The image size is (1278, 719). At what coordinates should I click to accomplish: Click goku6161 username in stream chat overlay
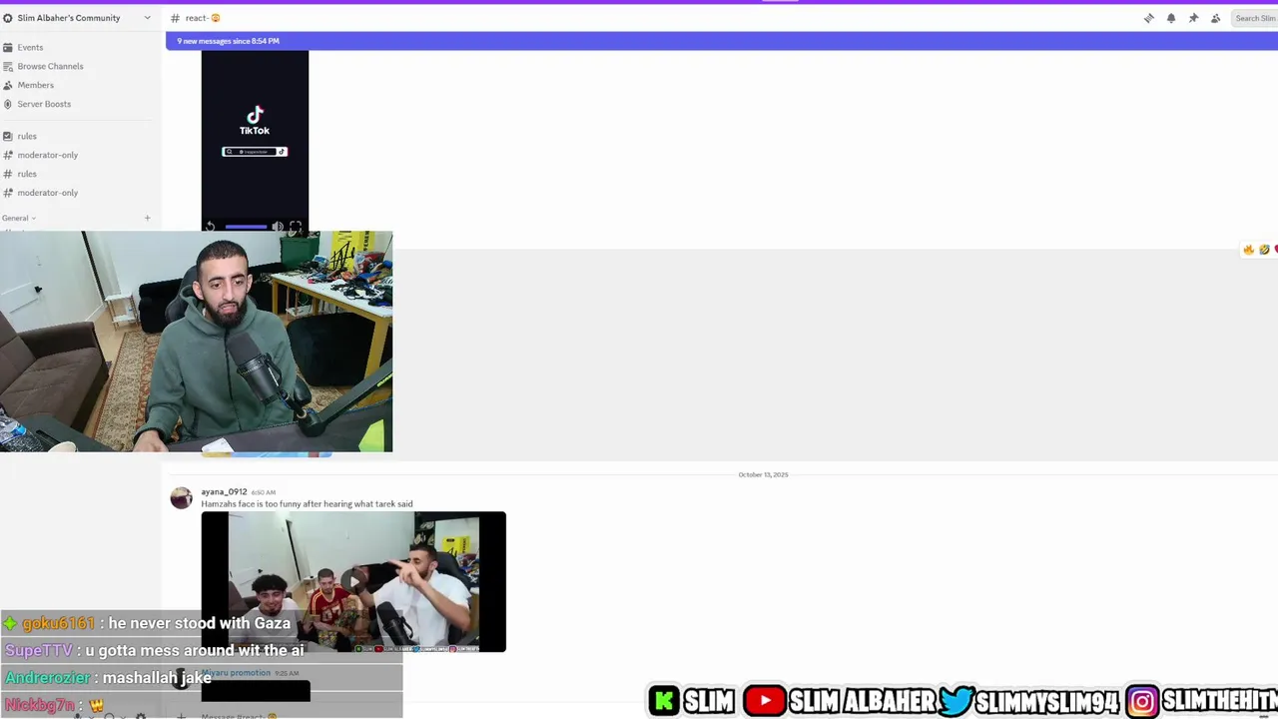[x=58, y=623]
